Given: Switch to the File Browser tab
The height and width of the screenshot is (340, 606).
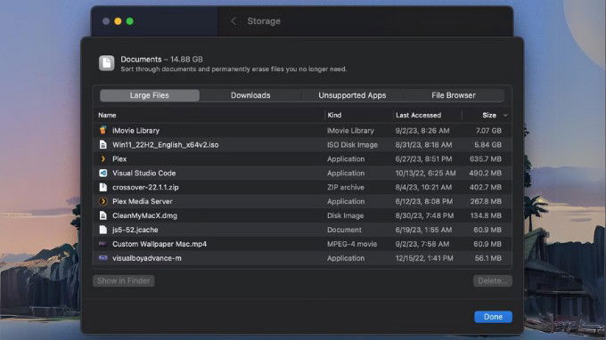Looking at the screenshot, I should pos(454,95).
